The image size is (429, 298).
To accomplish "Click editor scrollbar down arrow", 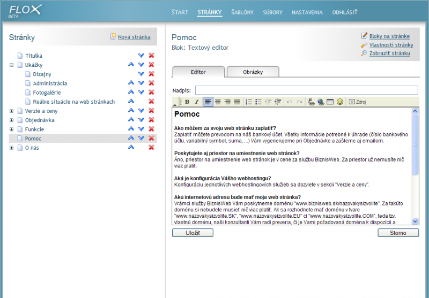I will pos(415,221).
